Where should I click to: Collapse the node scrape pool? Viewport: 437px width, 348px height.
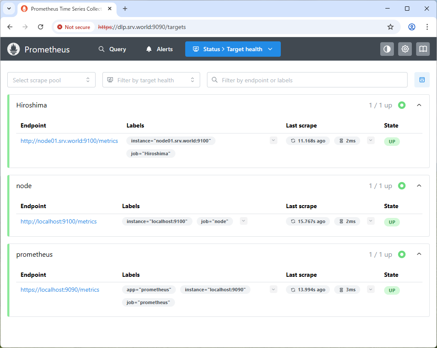tap(419, 186)
